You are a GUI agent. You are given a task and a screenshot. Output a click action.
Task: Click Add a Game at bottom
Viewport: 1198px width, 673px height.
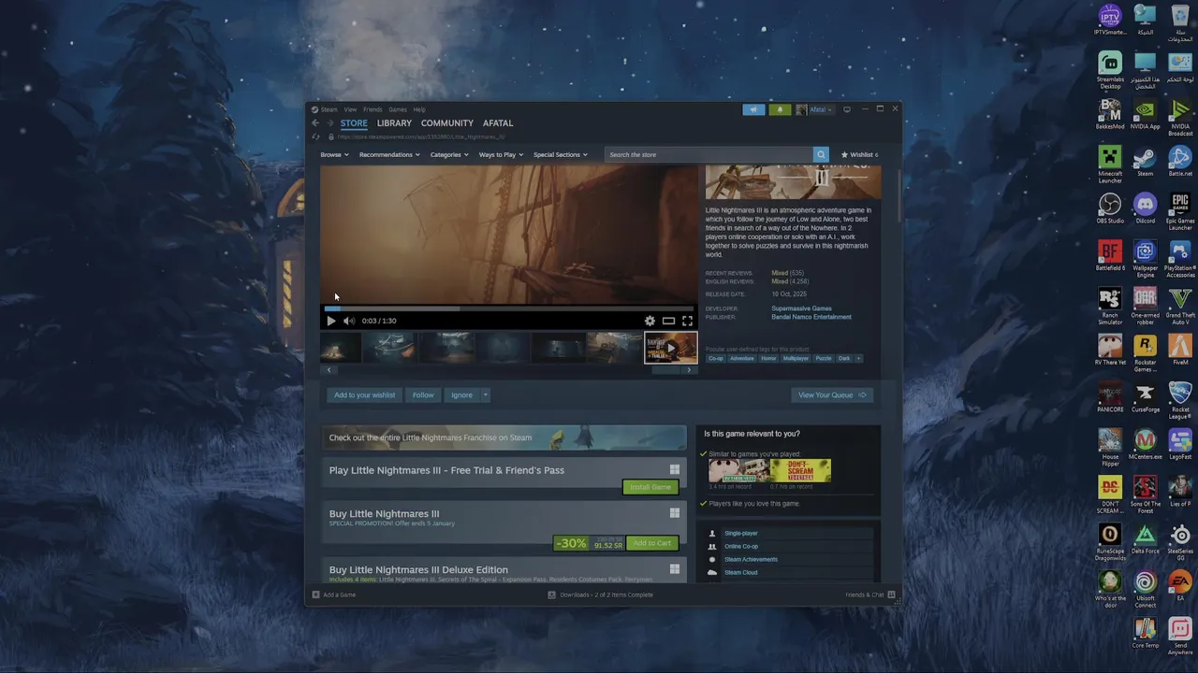tap(334, 594)
